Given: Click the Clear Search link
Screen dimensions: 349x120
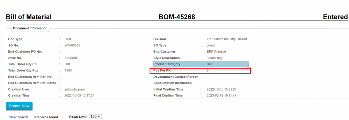Looking at the screenshot, I should (x=18, y=117).
